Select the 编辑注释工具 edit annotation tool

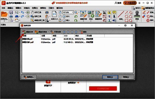[37, 20]
